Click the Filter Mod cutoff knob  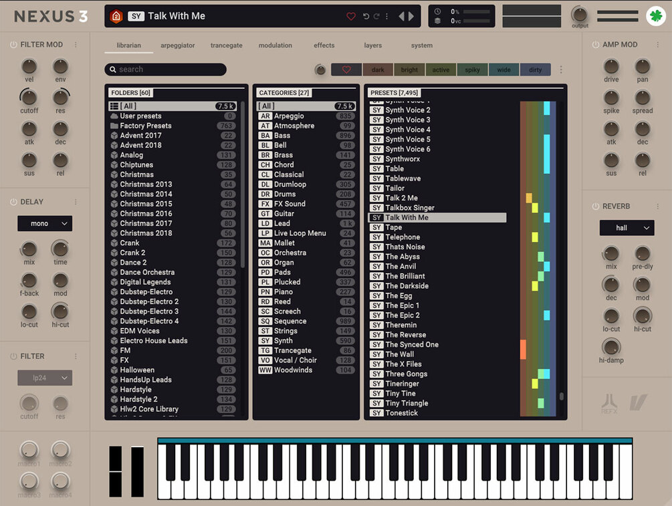(x=29, y=98)
